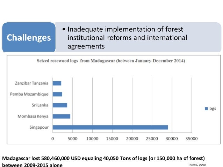
Task: Select the Sri Lanka bar
Action: (60, 105)
